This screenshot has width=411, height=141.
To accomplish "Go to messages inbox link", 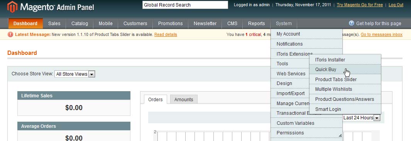I will point(381,34).
